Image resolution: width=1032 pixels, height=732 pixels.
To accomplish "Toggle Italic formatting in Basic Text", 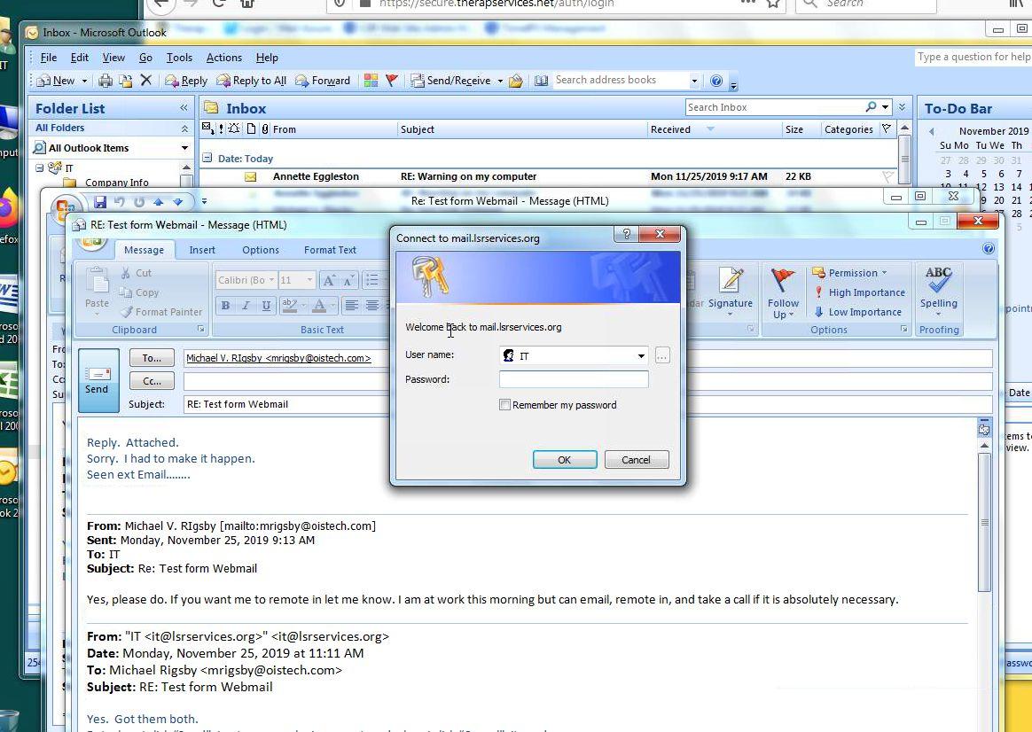I will (x=246, y=305).
